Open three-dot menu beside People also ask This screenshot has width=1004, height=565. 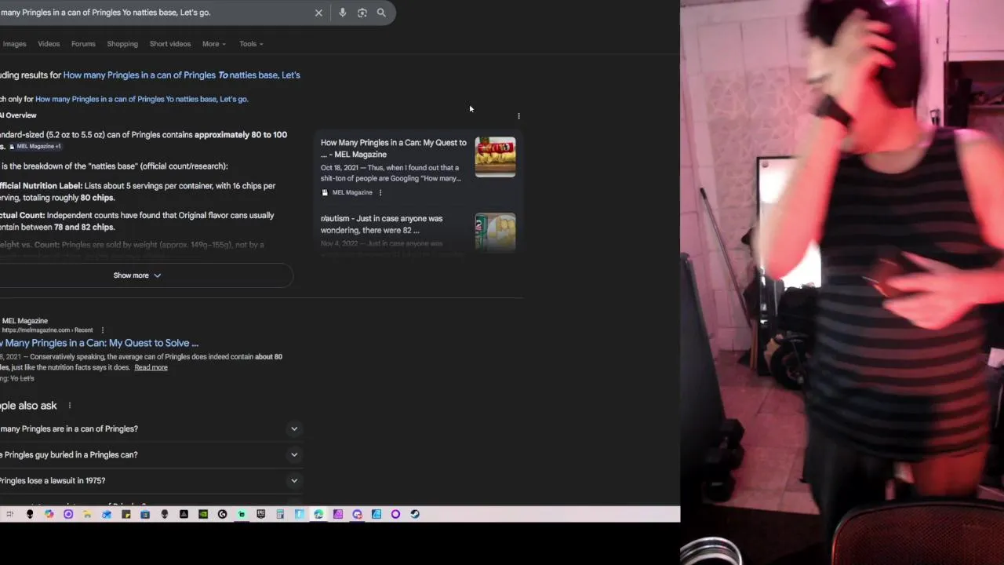(x=70, y=406)
